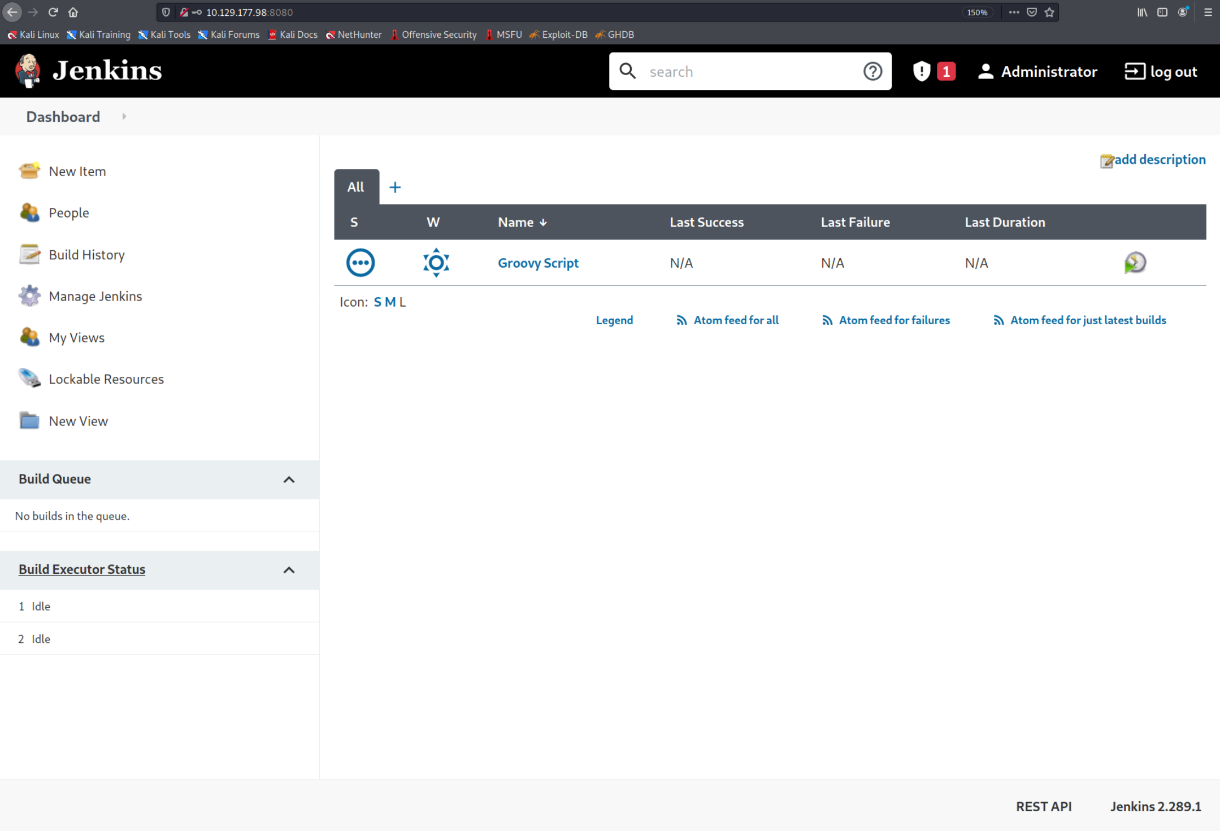Click the Lockable Resources icon
This screenshot has width=1220, height=831.
(x=29, y=378)
